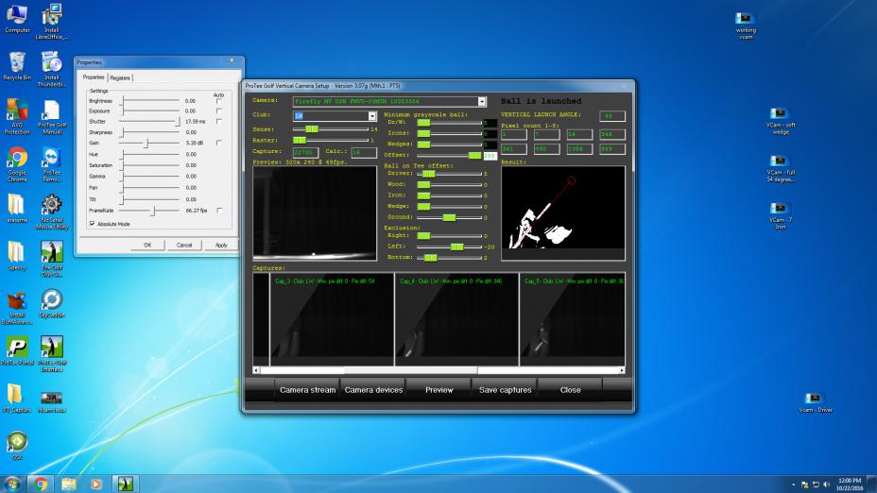Open the Speccy folder icon on desktop

(x=17, y=256)
